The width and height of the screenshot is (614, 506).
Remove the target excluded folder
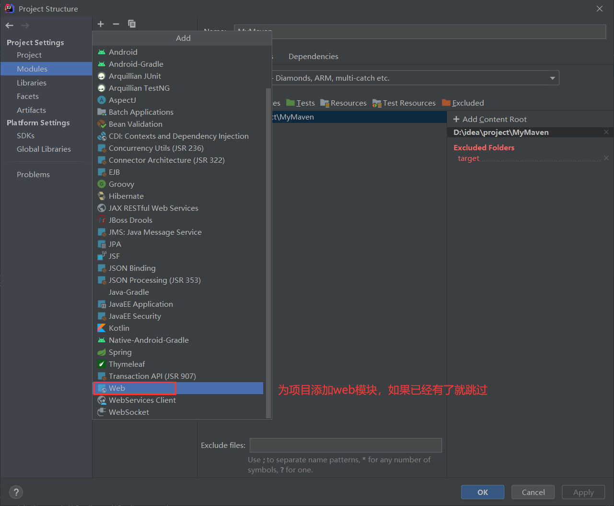pyautogui.click(x=606, y=158)
